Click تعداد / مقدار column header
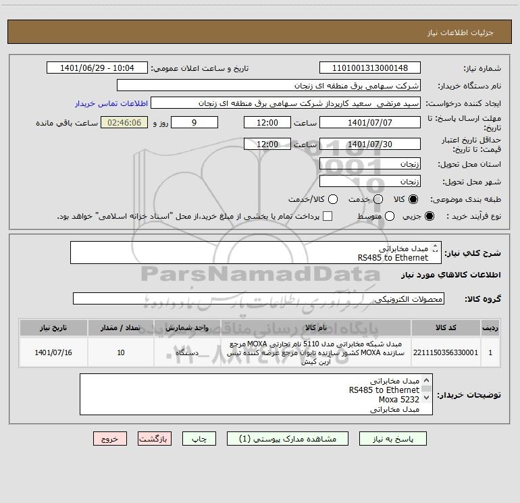 coord(121,327)
